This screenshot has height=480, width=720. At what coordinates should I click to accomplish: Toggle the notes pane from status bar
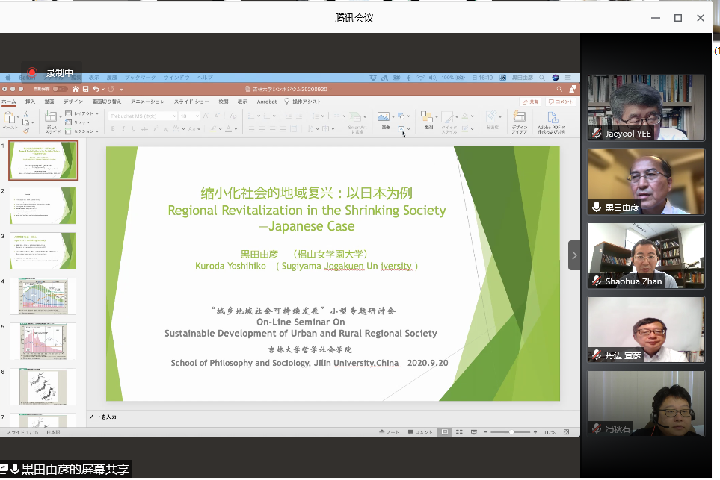click(x=390, y=432)
